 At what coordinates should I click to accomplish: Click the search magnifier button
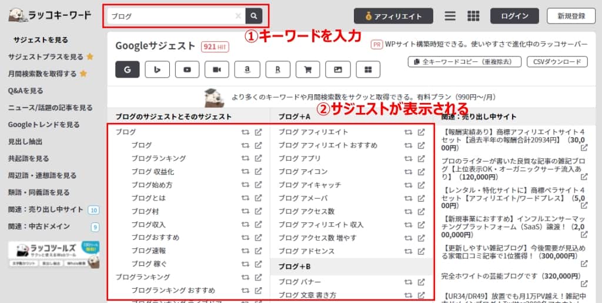pyautogui.click(x=254, y=16)
